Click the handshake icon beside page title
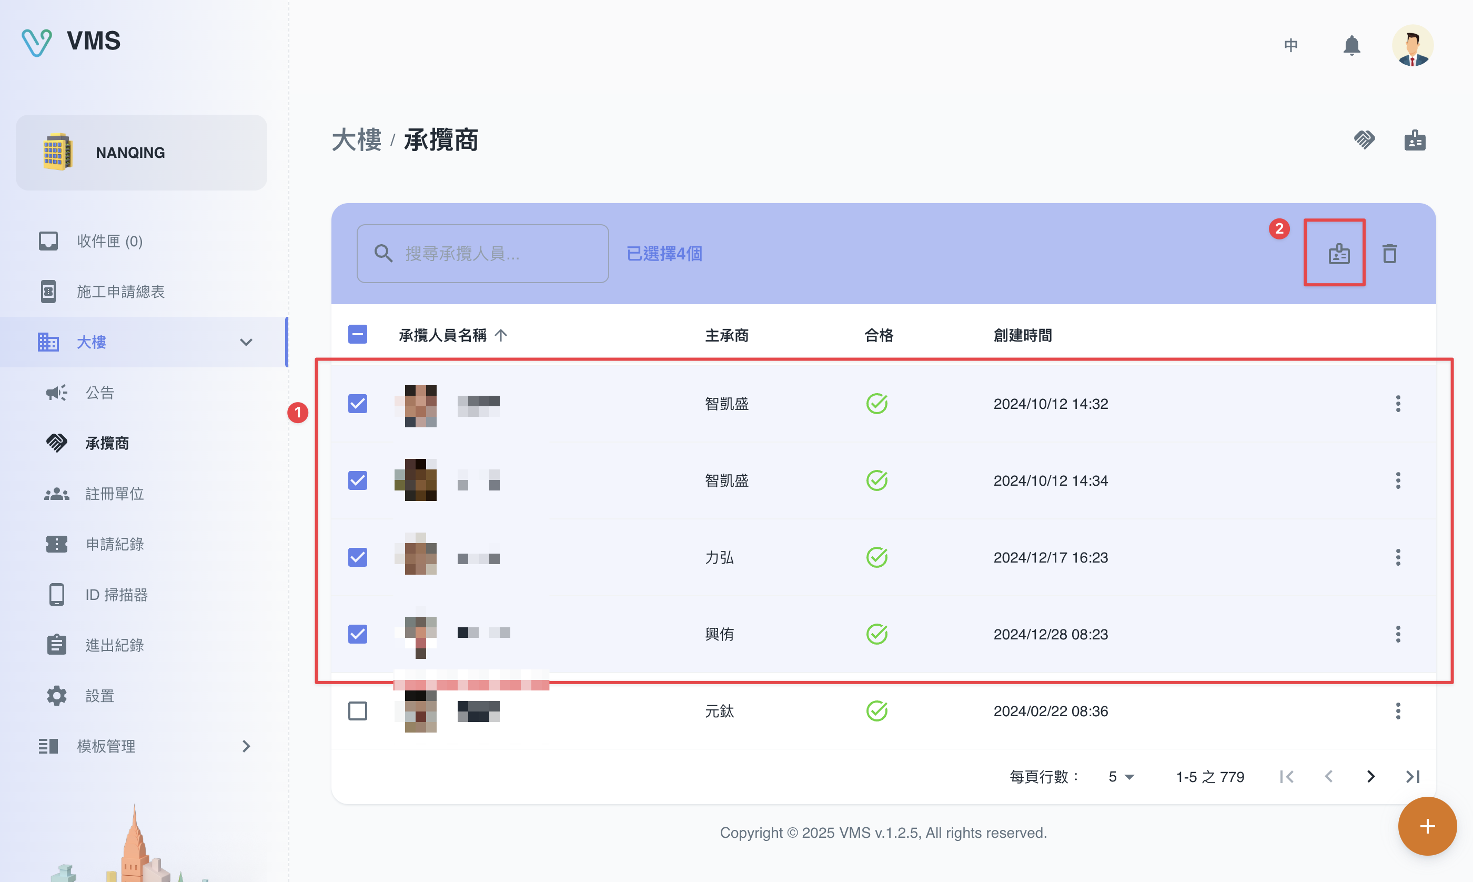The width and height of the screenshot is (1473, 882). 1364,141
